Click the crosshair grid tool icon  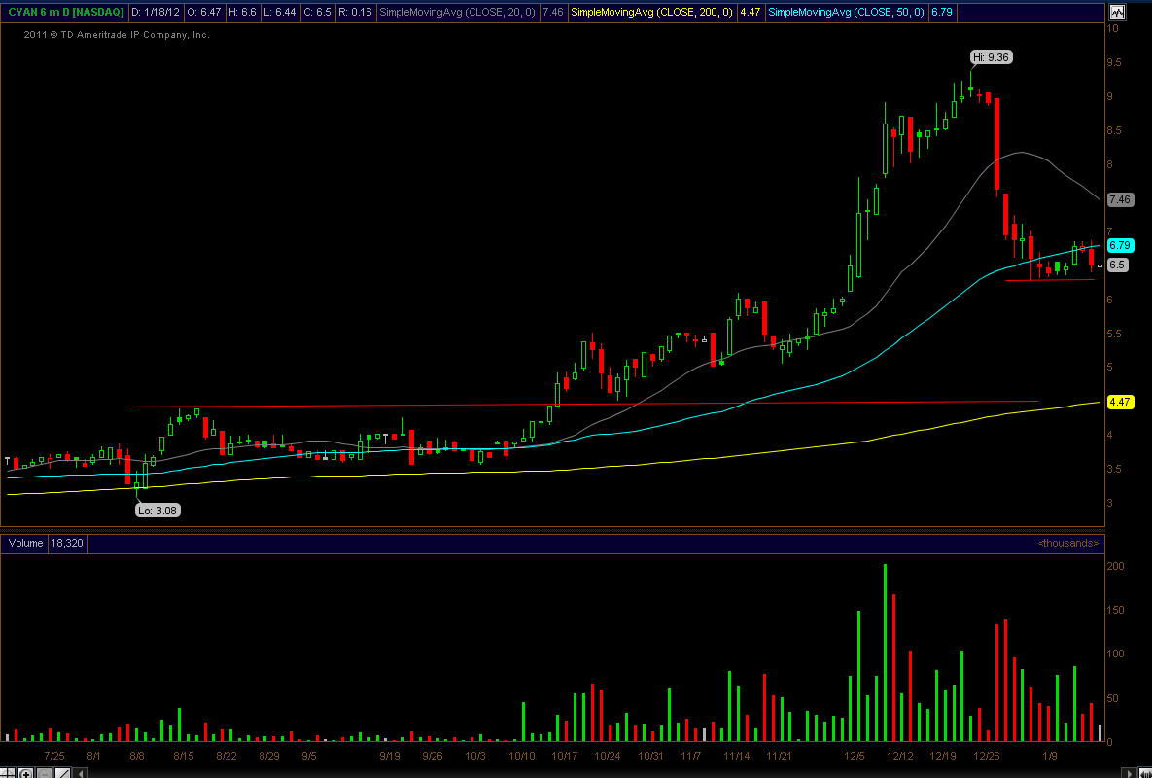(x=8, y=773)
